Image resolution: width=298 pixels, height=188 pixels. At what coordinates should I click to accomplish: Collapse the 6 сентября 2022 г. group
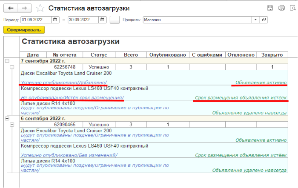pos(6,118)
